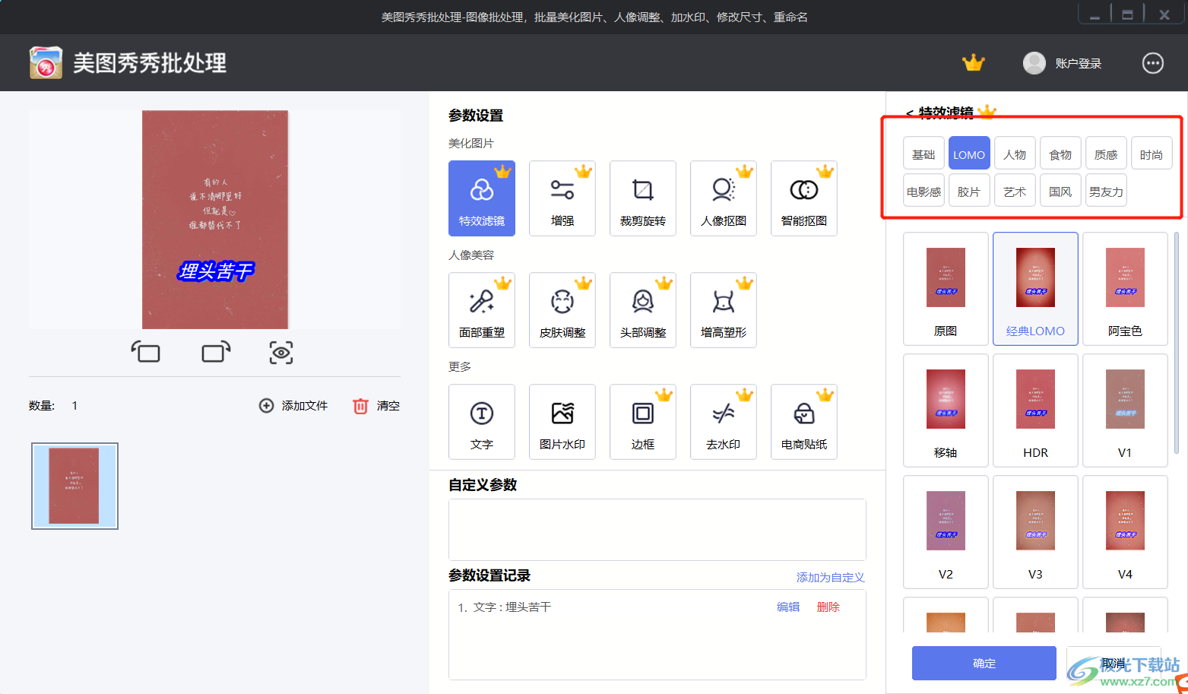Go back from 特效滤镜 panel

click(x=910, y=113)
